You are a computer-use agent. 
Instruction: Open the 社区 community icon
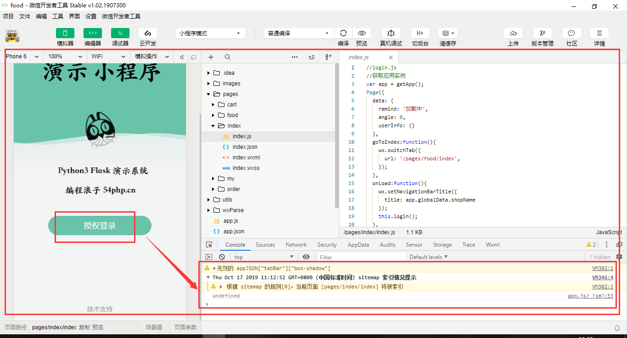click(571, 33)
